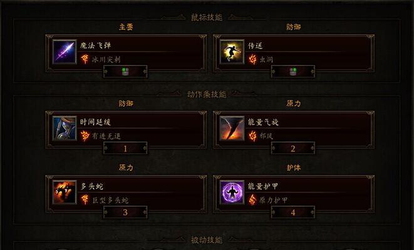Click the left mouse button keybind slot
The image size is (414, 250).
(125, 71)
